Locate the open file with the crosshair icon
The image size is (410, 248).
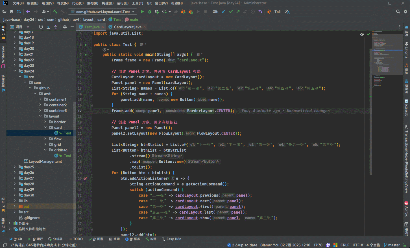coord(41,27)
